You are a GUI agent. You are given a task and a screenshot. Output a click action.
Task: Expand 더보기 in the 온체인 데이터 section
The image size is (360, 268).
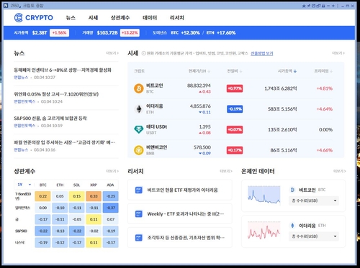339,171
